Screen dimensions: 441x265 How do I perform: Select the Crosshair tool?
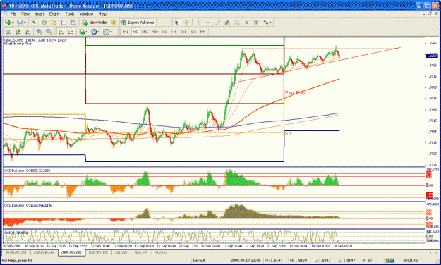[186, 23]
